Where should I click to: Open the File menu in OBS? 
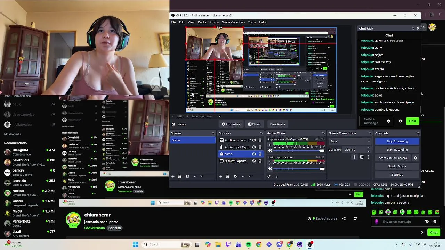coord(173,22)
